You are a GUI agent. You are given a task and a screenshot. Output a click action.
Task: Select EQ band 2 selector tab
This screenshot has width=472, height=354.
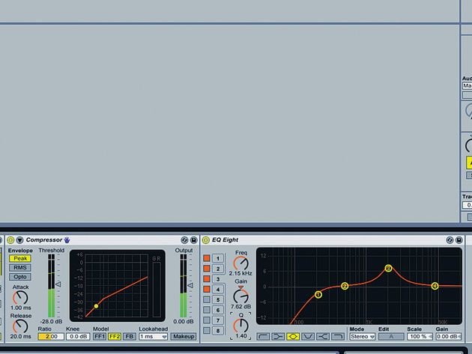tap(218, 269)
